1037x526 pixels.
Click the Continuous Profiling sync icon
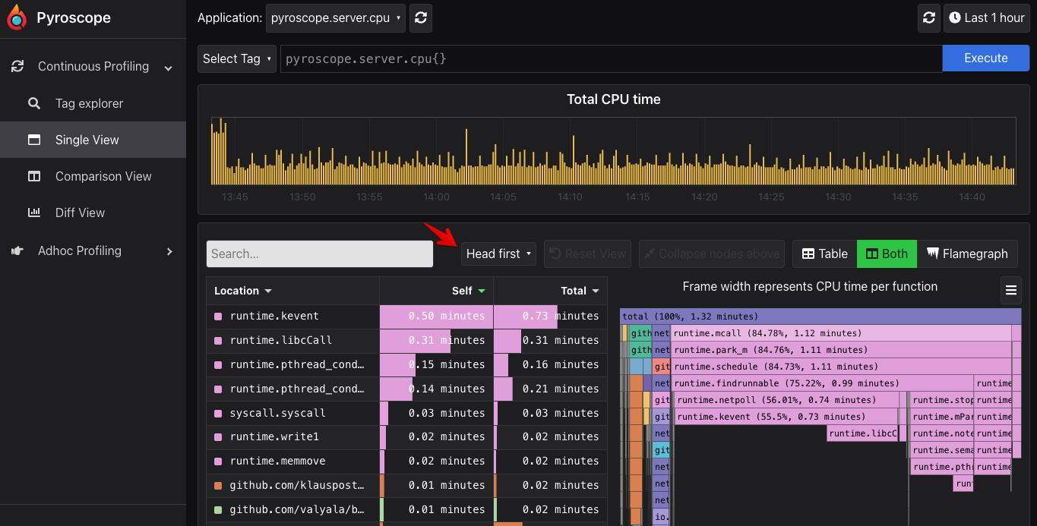coord(17,67)
